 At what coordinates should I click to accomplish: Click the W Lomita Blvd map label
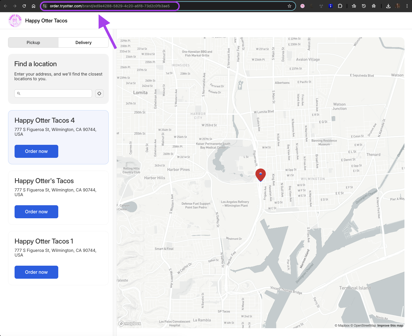coord(264,112)
